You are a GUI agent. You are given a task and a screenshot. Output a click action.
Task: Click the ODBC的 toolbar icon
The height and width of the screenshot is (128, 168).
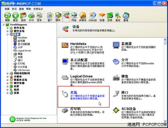pyautogui.click(x=93, y=17)
